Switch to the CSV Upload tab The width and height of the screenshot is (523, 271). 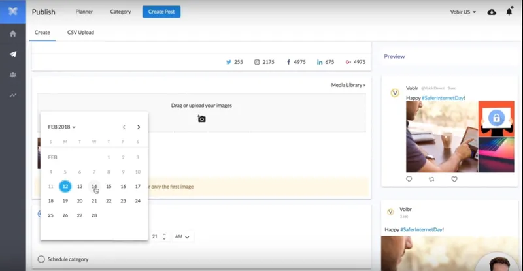tap(80, 33)
